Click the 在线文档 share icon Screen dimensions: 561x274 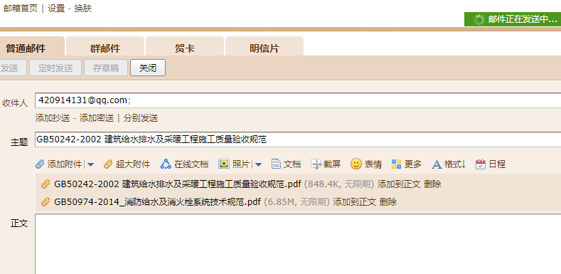click(x=166, y=164)
